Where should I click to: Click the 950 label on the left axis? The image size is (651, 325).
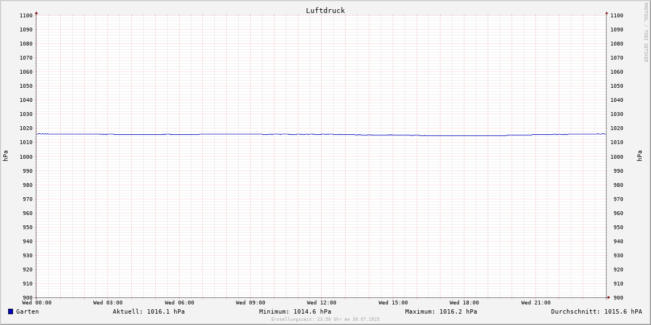tap(28, 227)
